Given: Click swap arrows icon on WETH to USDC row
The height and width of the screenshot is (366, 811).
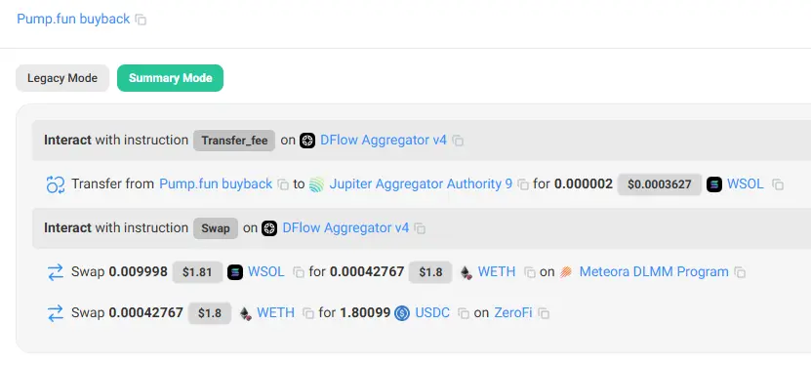Looking at the screenshot, I should tap(56, 313).
